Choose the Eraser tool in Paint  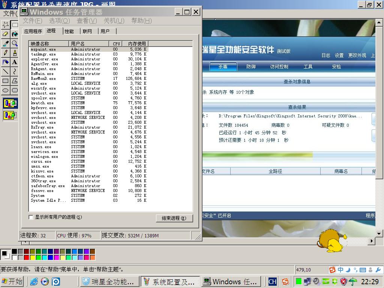click(6, 34)
